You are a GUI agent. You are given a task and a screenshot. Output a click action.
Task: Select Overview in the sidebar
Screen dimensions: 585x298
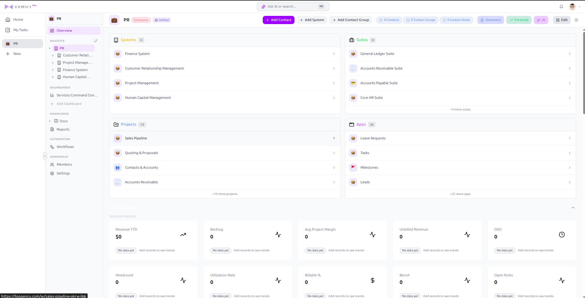[65, 30]
